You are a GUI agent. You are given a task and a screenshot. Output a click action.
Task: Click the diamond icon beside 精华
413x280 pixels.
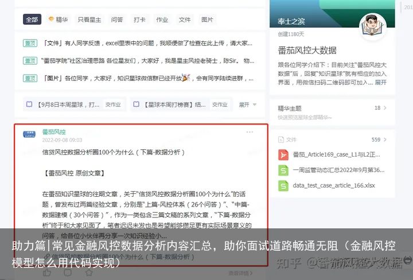[52, 19]
